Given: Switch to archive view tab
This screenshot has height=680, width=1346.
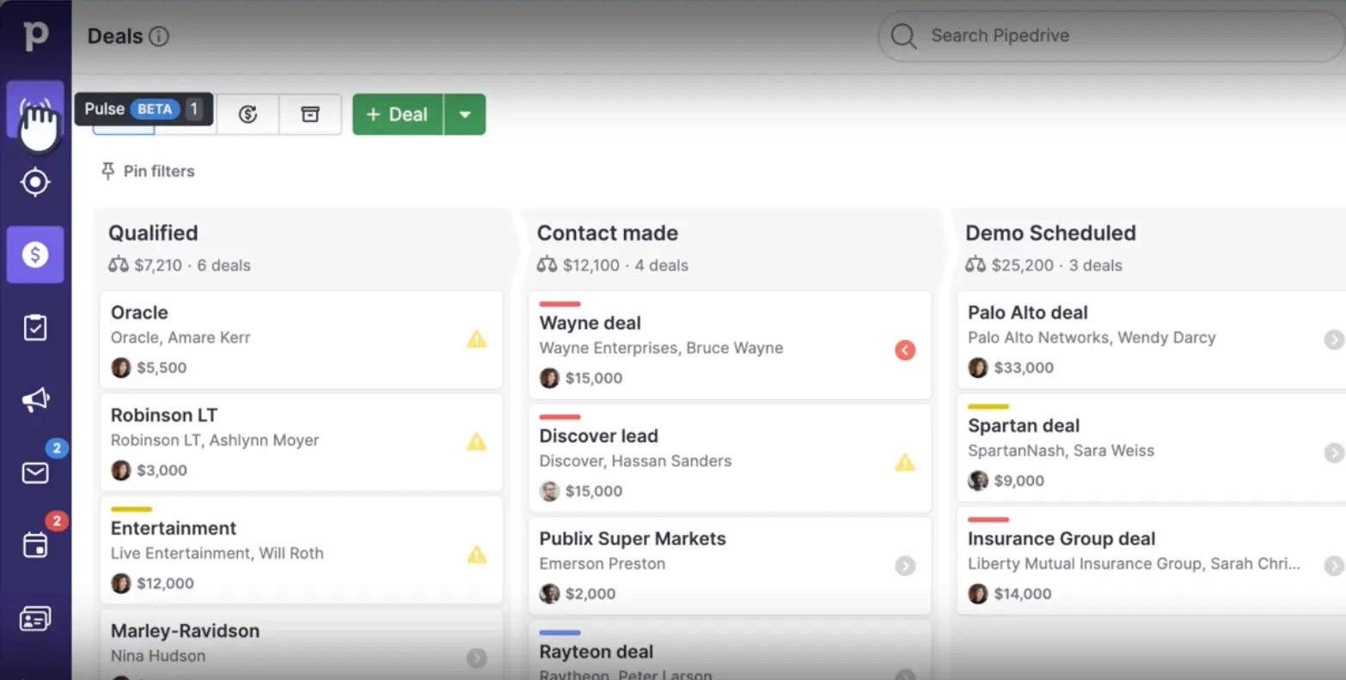Looking at the screenshot, I should [310, 114].
